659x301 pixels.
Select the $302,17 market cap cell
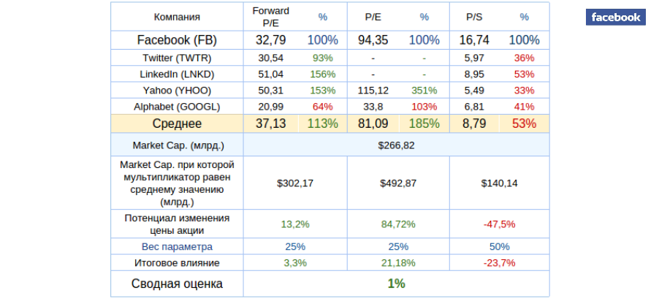point(295,183)
